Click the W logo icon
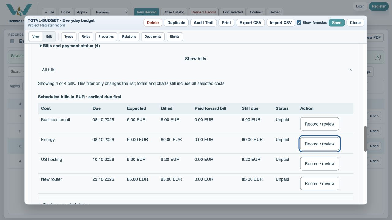Screen dimensions: 392x220 pyautogui.click(x=19, y=10)
